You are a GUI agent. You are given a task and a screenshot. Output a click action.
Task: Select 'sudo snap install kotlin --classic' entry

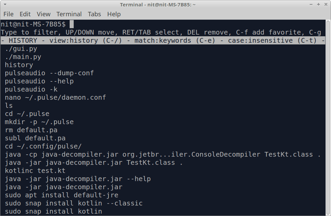pos(74,203)
